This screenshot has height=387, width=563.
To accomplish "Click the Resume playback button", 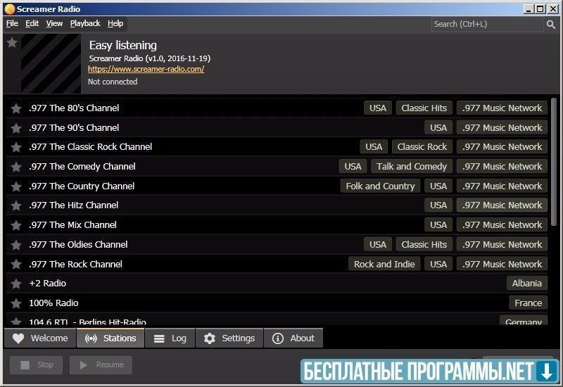I will coord(101,364).
